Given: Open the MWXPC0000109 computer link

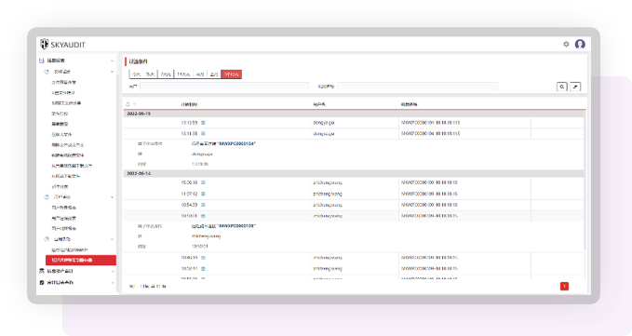Looking at the screenshot, I should pos(237,226).
